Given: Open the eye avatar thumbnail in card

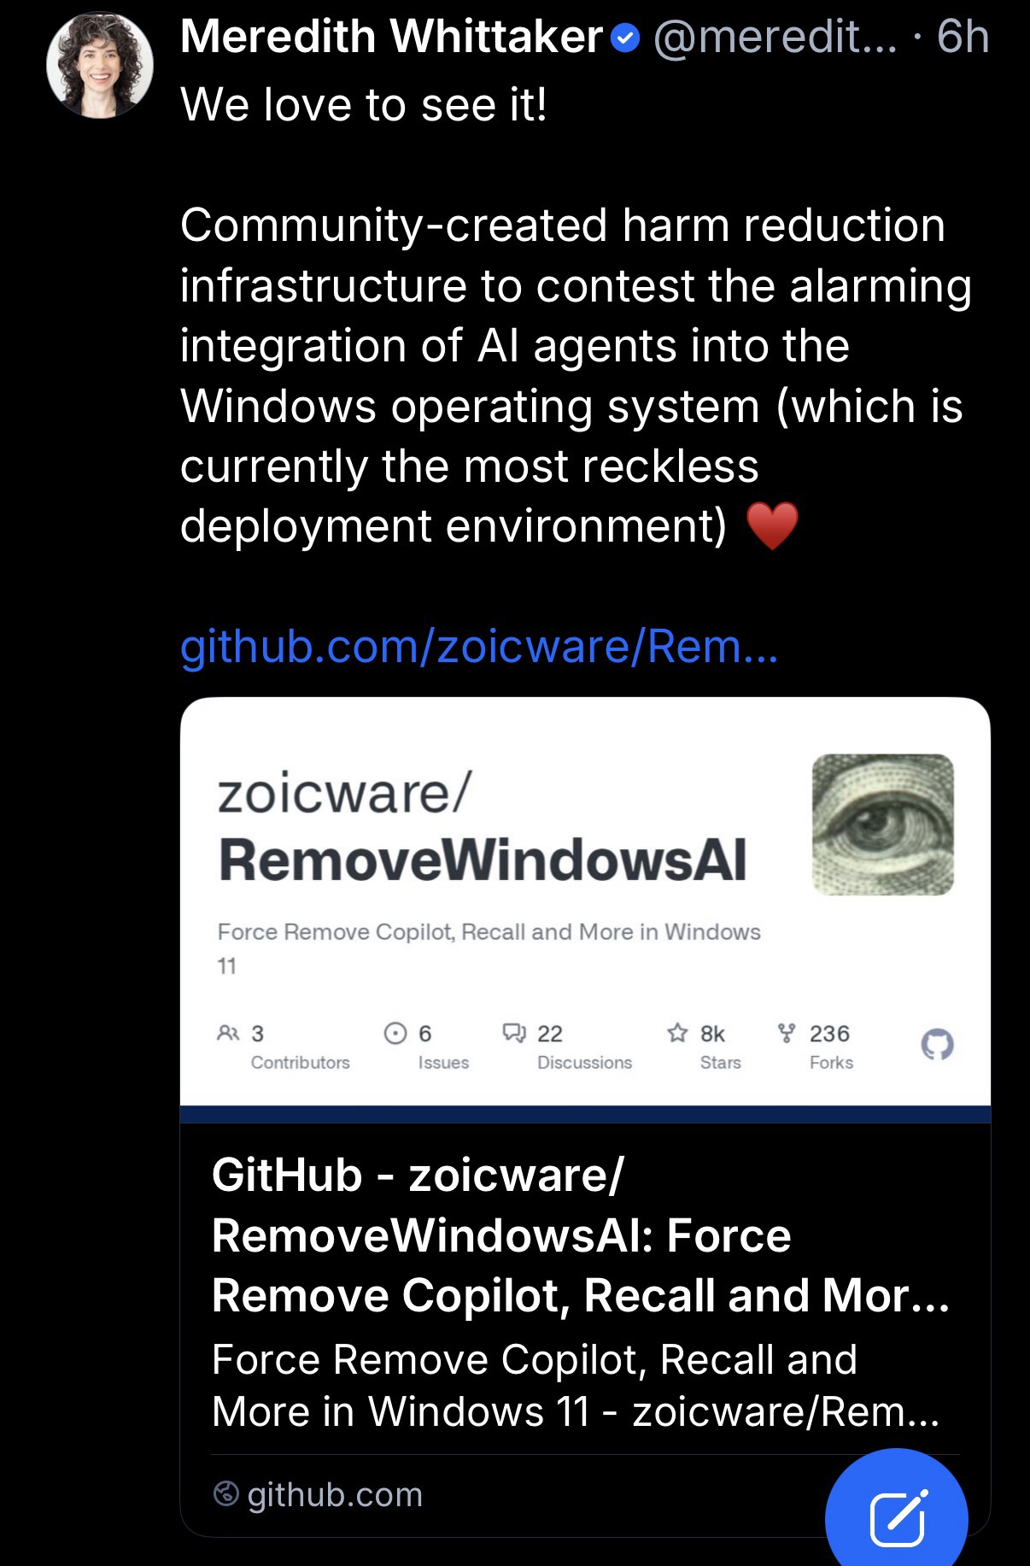Looking at the screenshot, I should pos(883,824).
